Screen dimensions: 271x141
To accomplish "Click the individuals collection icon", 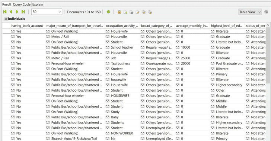I will tap(6, 19).
